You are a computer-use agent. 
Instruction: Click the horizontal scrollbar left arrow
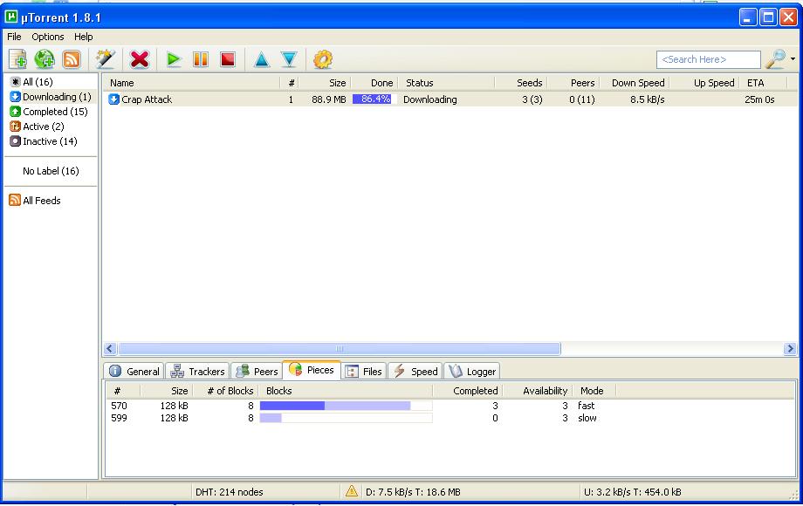[x=110, y=348]
